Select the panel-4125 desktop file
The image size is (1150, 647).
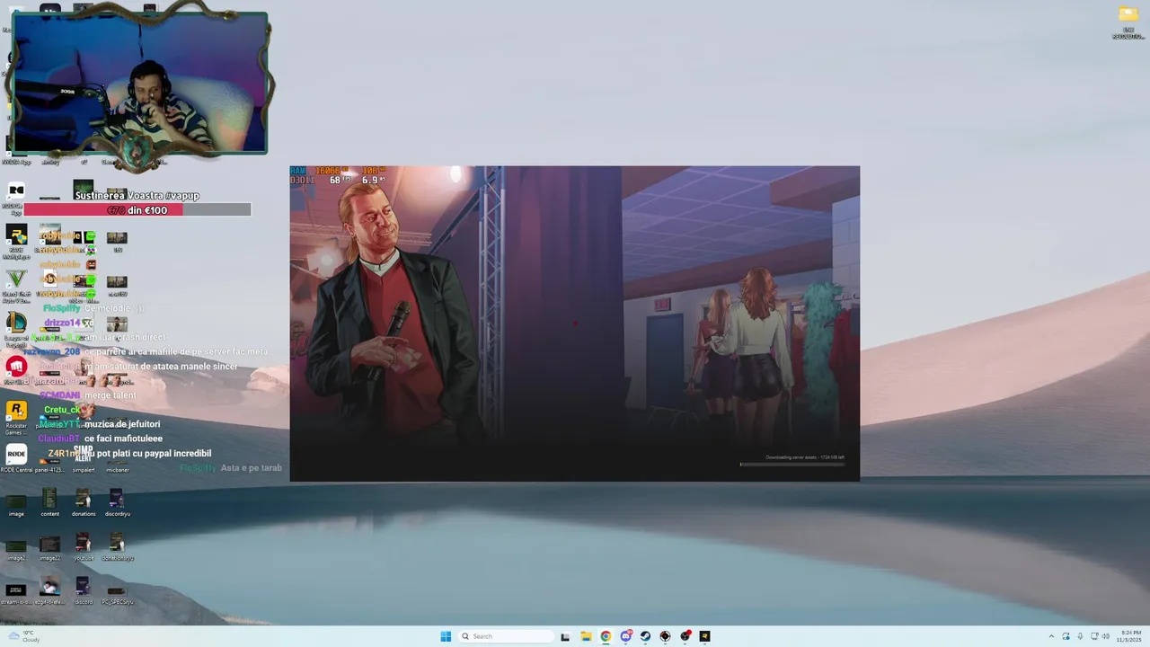[49, 465]
